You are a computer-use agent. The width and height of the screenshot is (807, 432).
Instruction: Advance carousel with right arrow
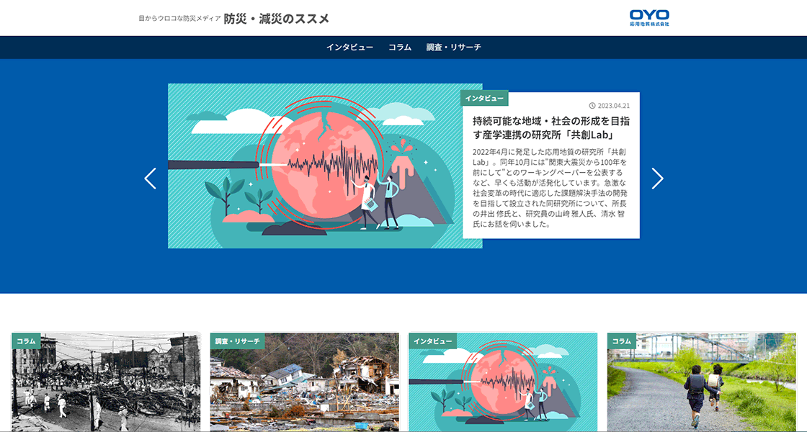coord(657,179)
